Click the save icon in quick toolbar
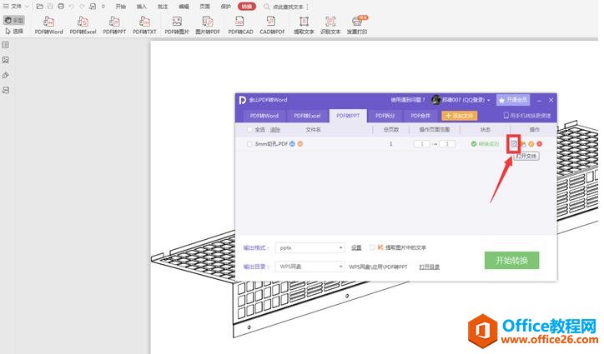Viewport: 604px width, 354px height. click(50, 7)
